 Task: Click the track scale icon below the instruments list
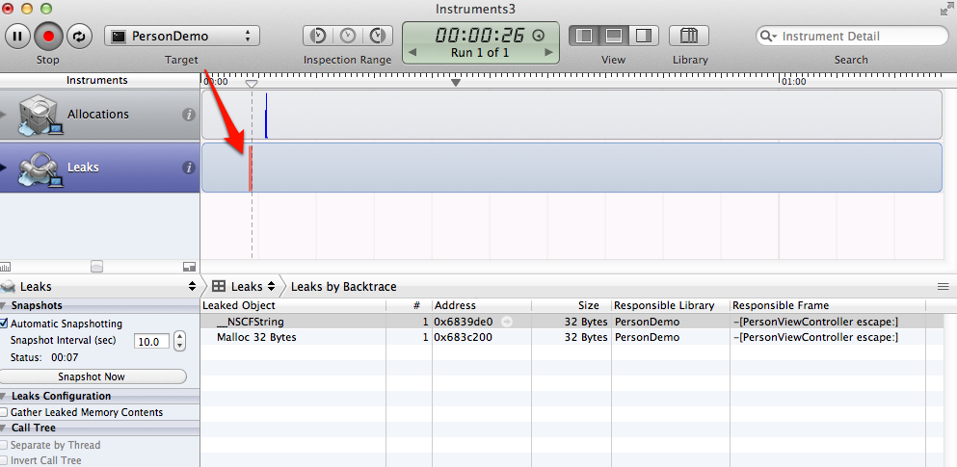point(6,267)
